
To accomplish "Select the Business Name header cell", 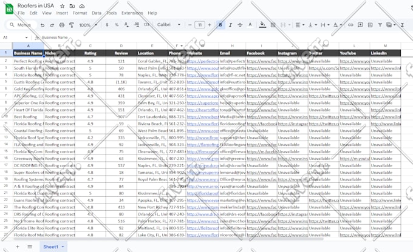I will (x=29, y=53).
